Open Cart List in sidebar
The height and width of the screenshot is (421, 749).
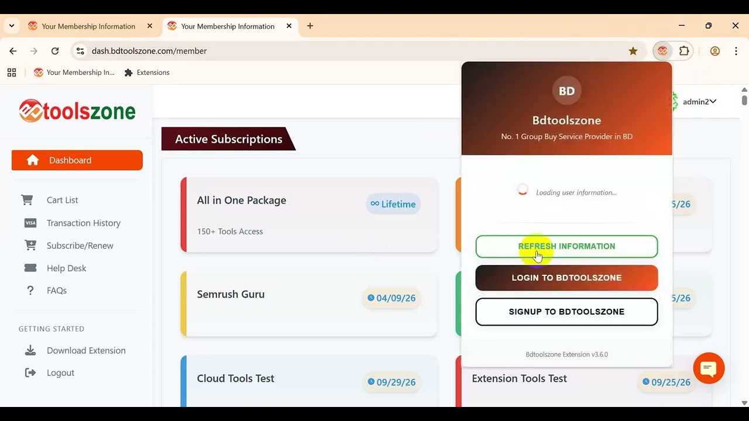pos(62,200)
